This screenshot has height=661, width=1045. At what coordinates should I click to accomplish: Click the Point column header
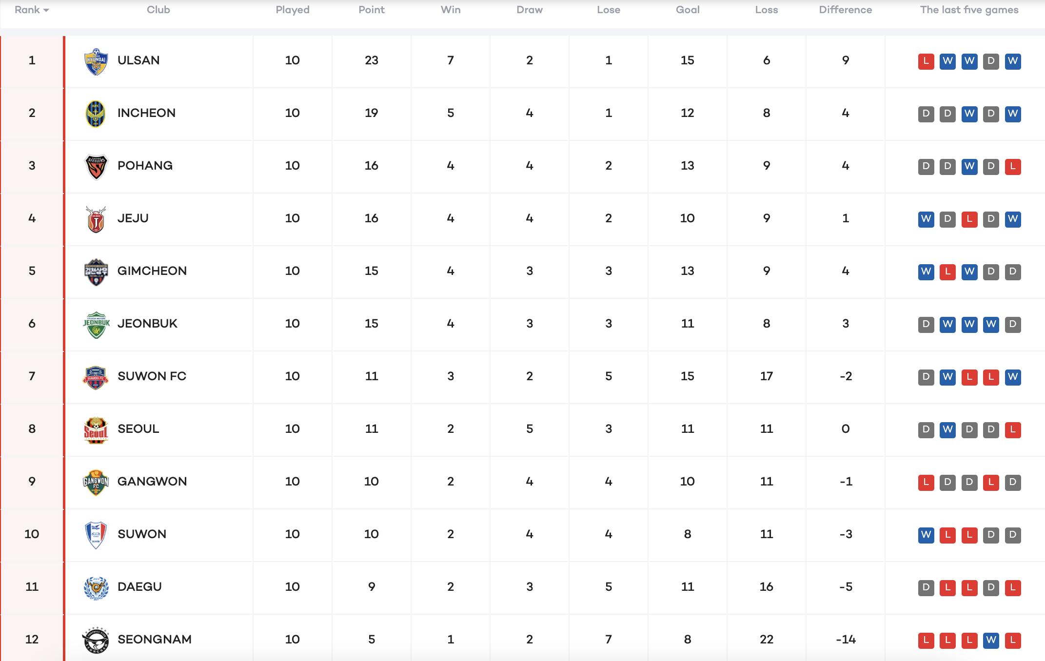(x=372, y=10)
